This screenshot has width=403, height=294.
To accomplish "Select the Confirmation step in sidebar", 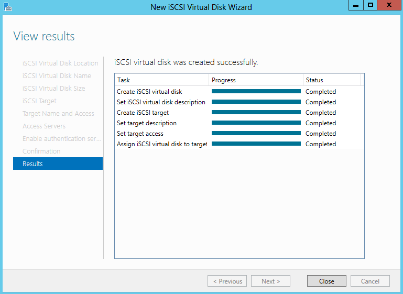I will [41, 151].
